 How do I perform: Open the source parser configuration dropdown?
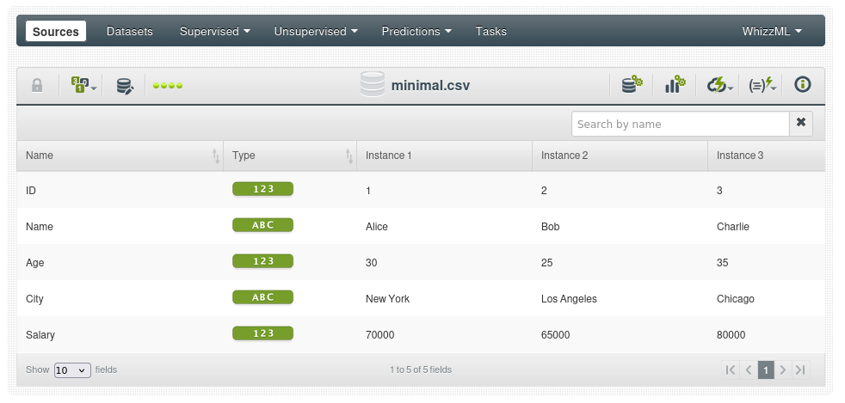point(83,85)
